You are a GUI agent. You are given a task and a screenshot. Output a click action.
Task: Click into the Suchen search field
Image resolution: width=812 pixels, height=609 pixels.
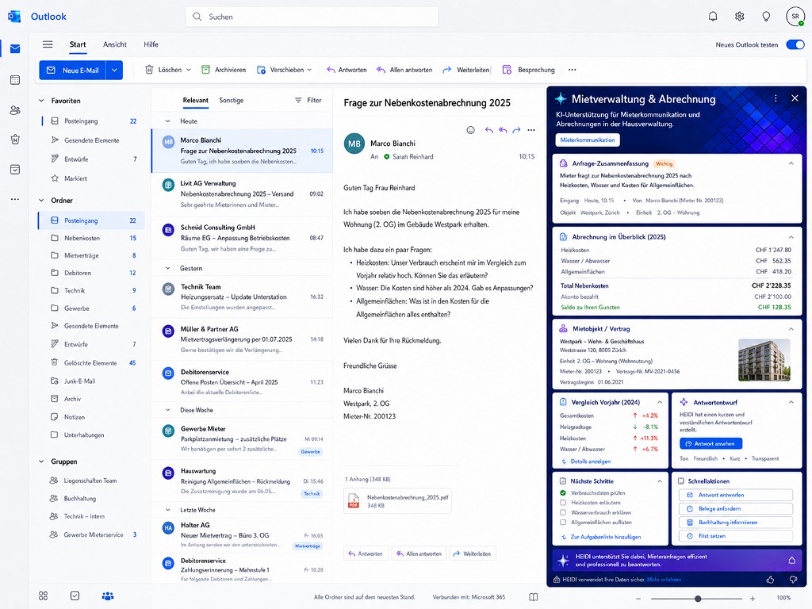312,17
